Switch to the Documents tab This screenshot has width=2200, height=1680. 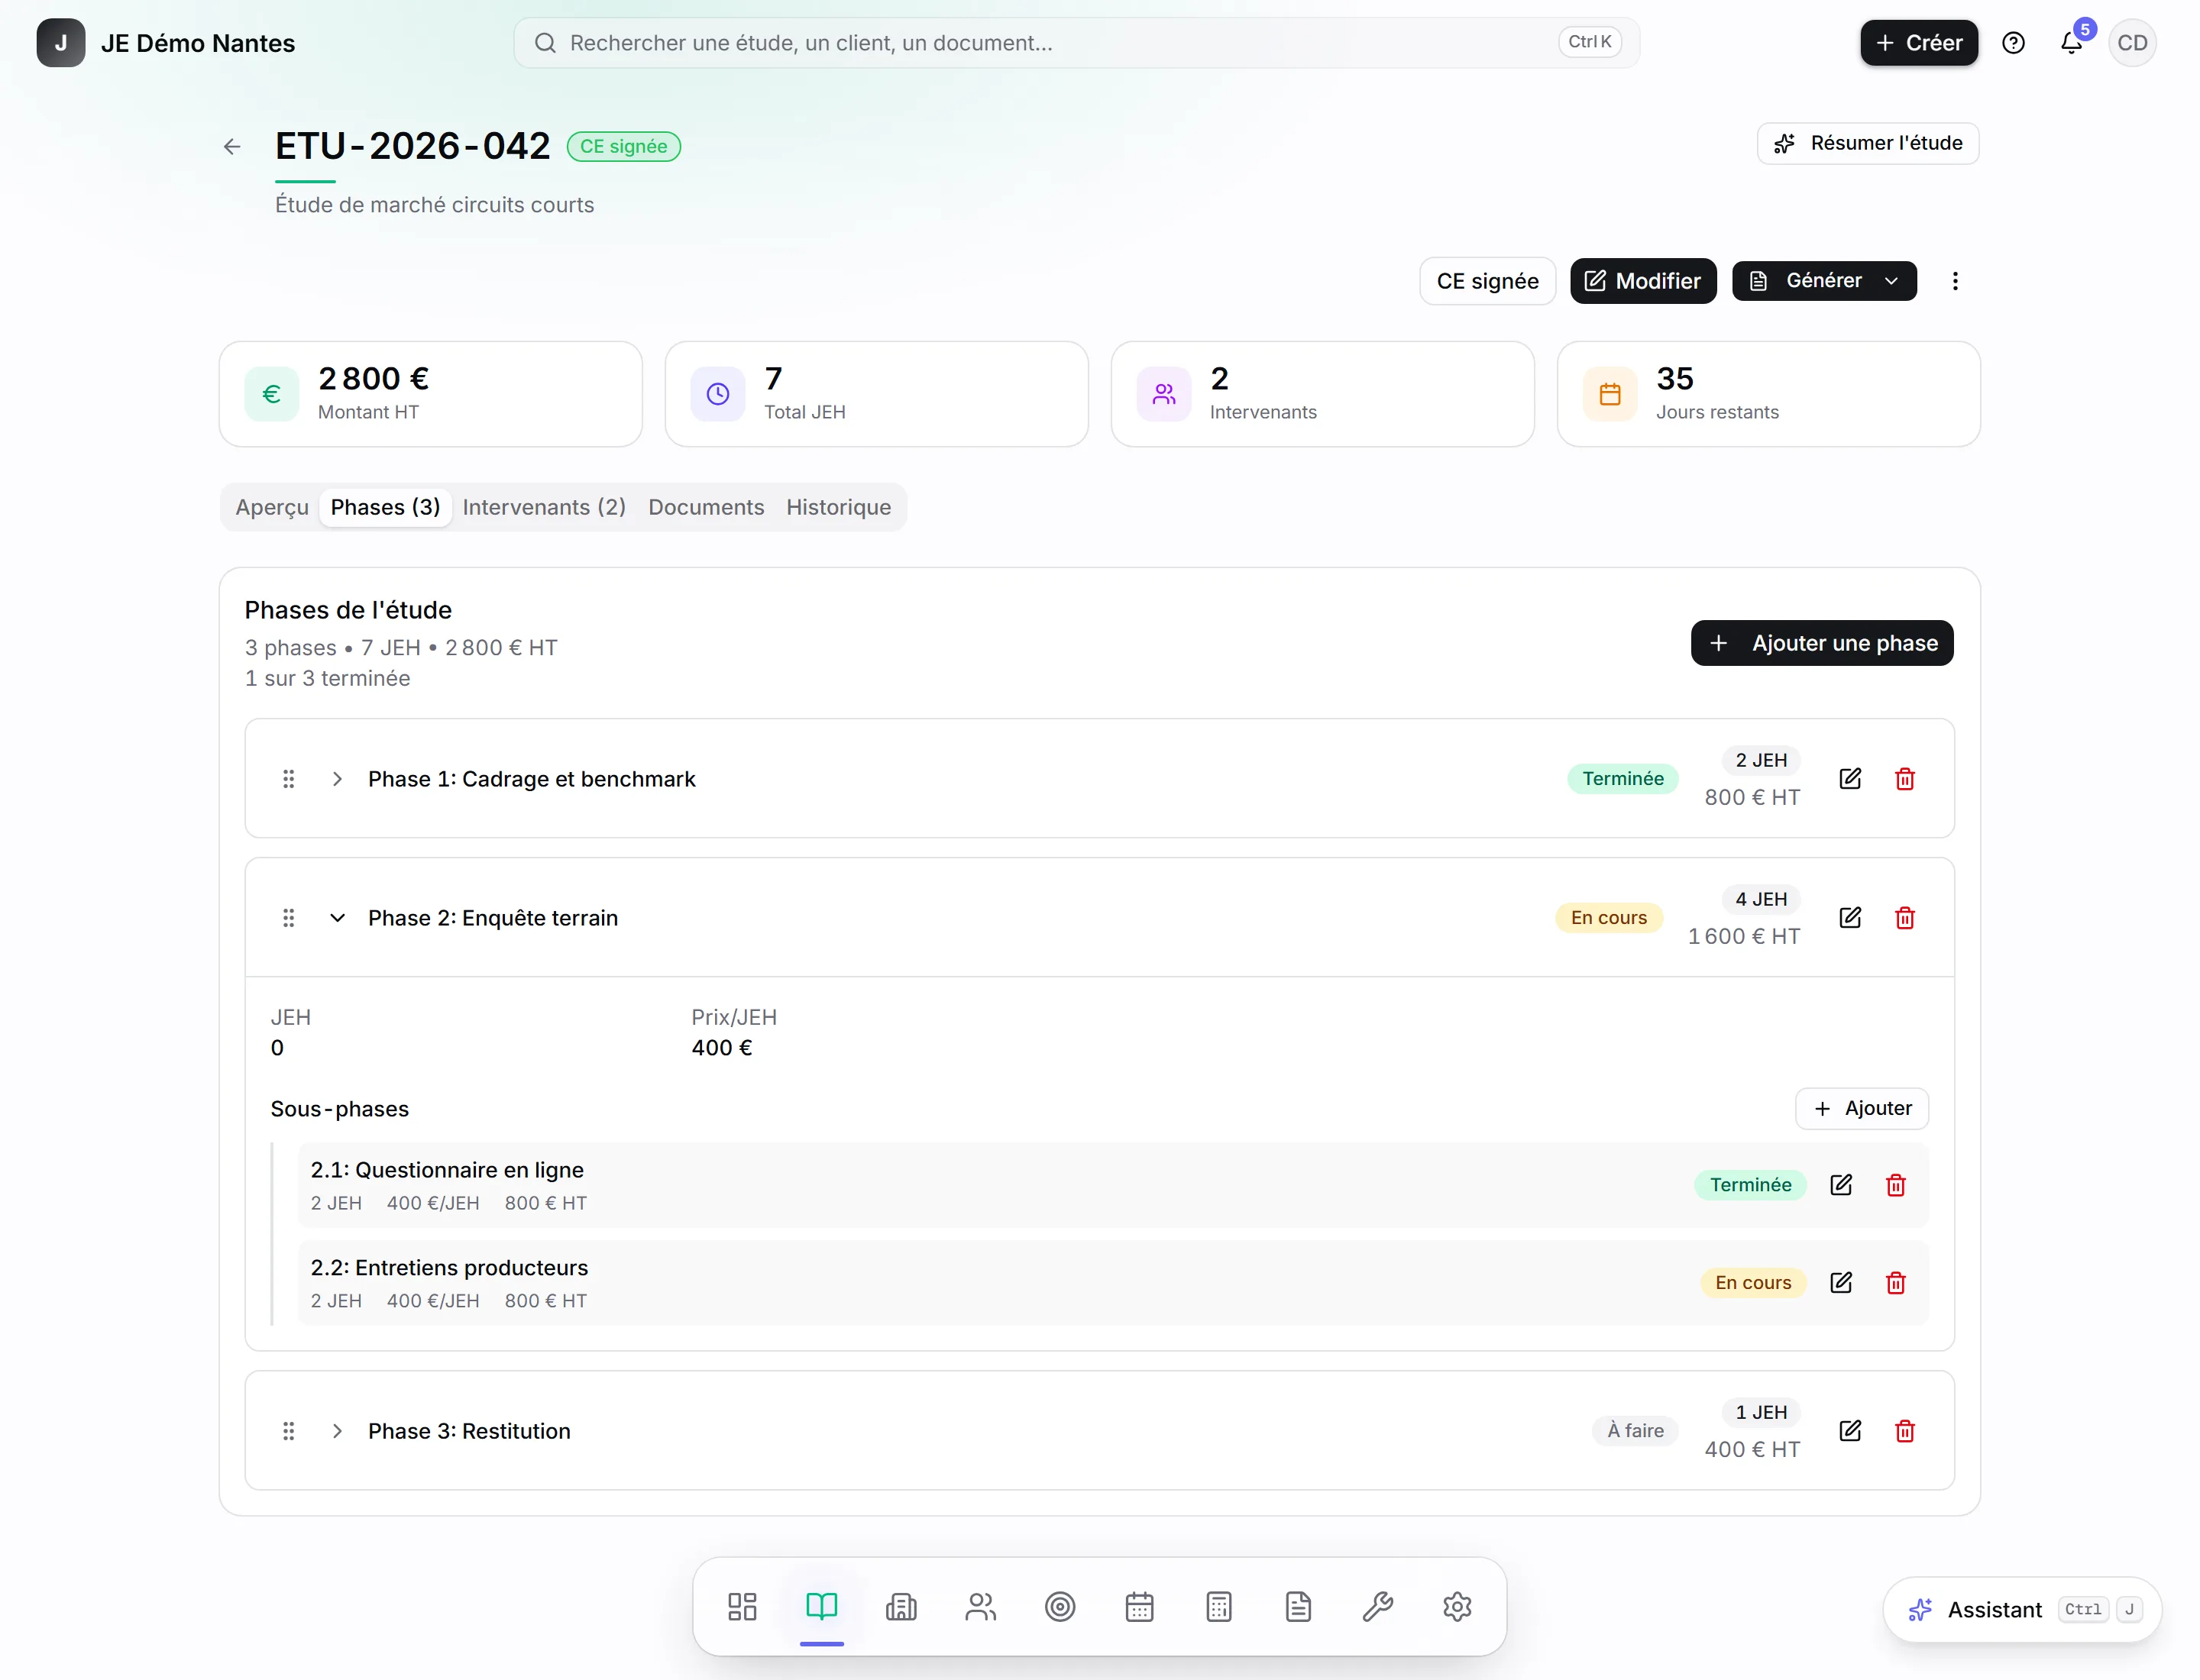tap(707, 507)
